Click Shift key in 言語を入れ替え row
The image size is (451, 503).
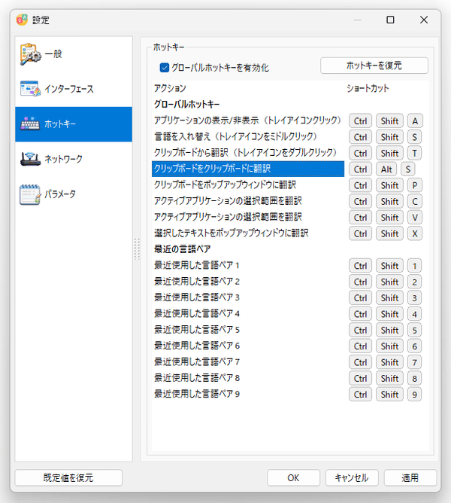(x=389, y=137)
